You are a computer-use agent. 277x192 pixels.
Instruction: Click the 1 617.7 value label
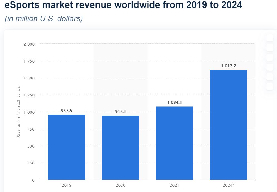[x=229, y=66]
